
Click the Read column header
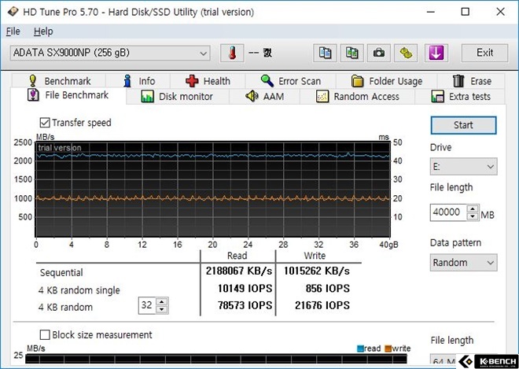coord(237,256)
